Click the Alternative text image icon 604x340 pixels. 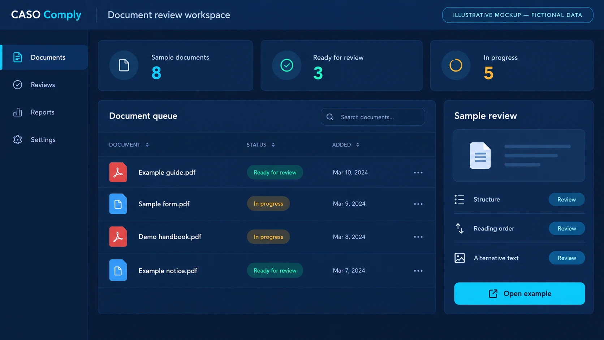(460, 258)
